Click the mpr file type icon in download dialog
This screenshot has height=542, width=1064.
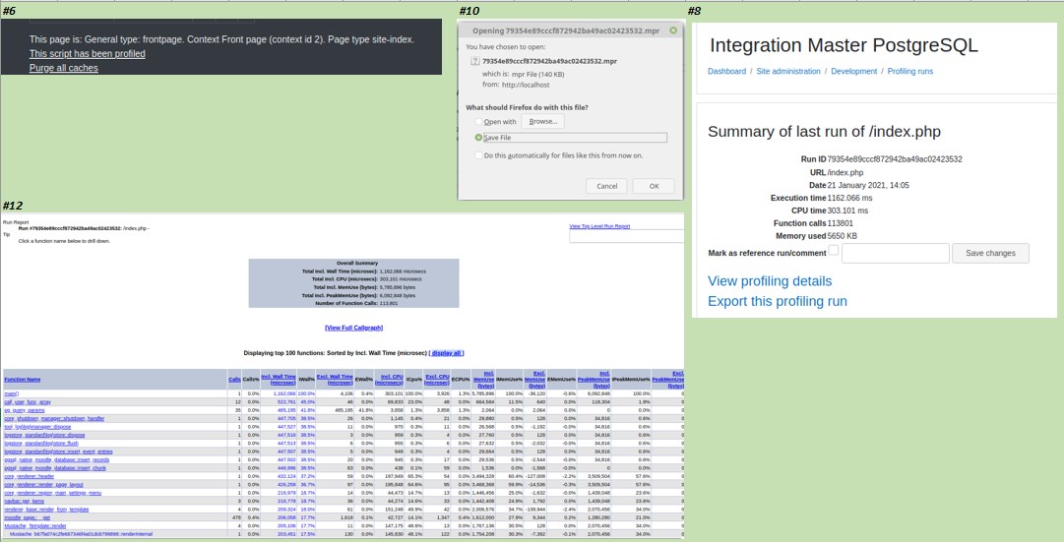475,60
